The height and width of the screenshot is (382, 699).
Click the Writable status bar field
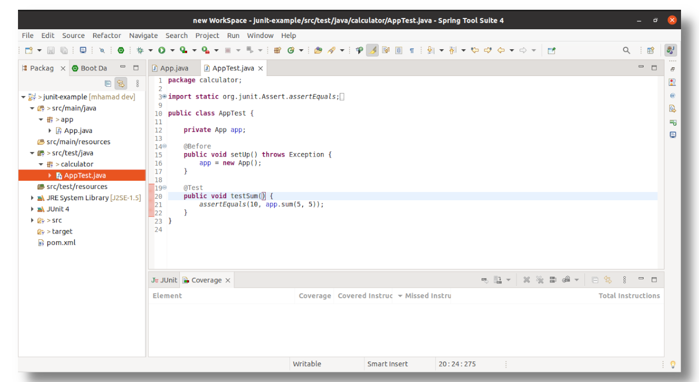(307, 364)
